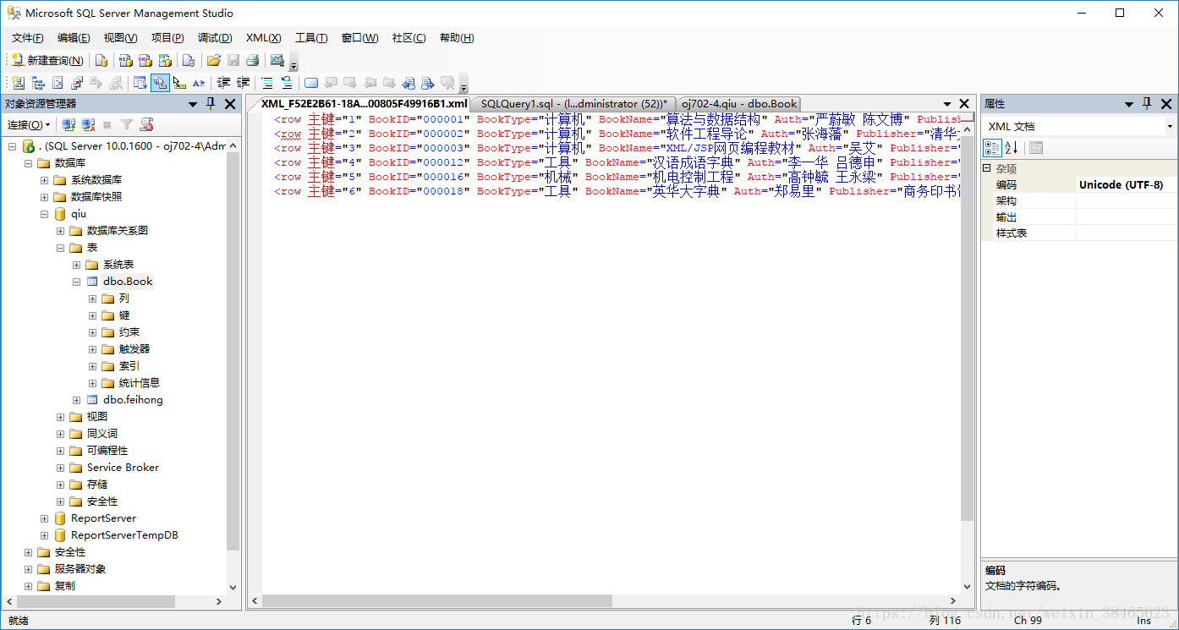Select the ReportServerTempDB database
Image resolution: width=1179 pixels, height=630 pixels.
pos(124,535)
